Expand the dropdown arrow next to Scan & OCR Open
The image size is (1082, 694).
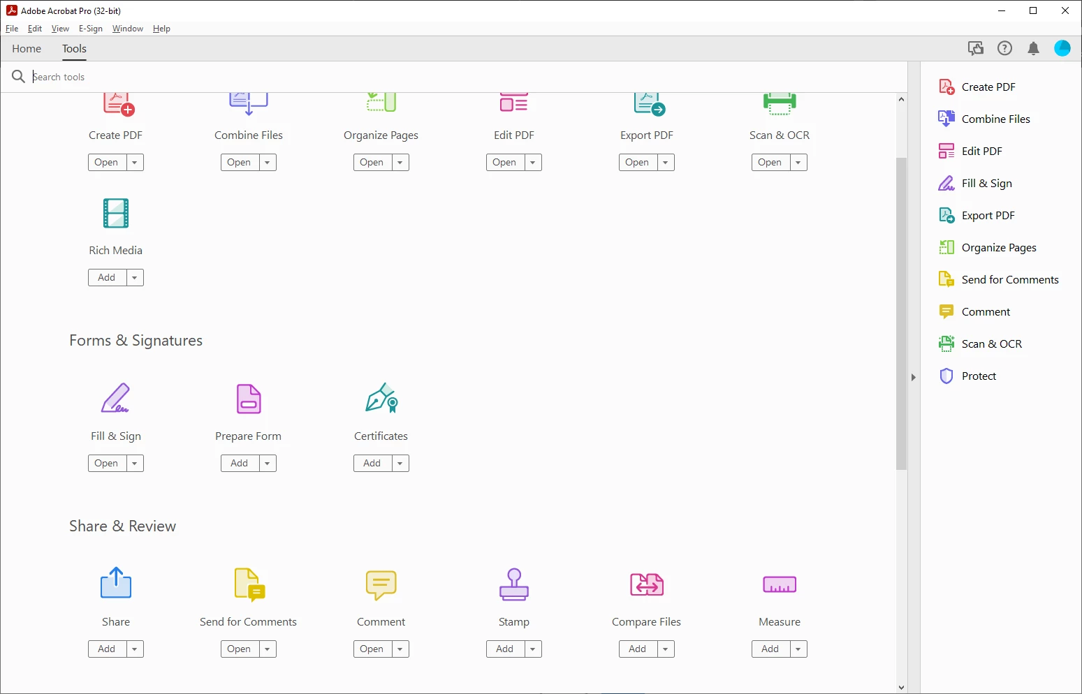coord(798,163)
